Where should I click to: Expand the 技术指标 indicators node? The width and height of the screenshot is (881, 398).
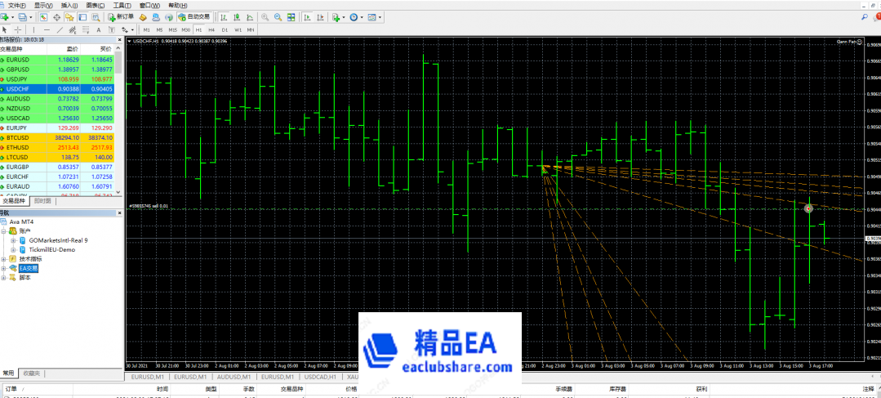pyautogui.click(x=5, y=259)
